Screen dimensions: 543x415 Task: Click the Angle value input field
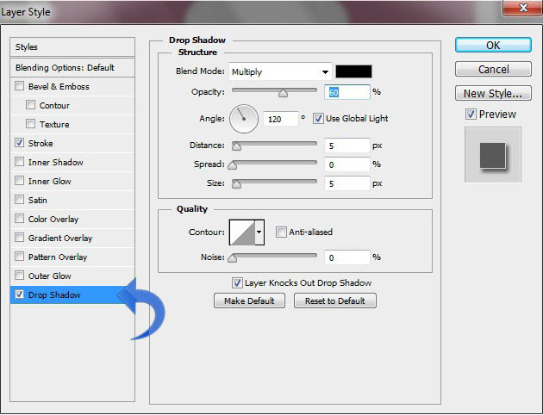pos(280,119)
